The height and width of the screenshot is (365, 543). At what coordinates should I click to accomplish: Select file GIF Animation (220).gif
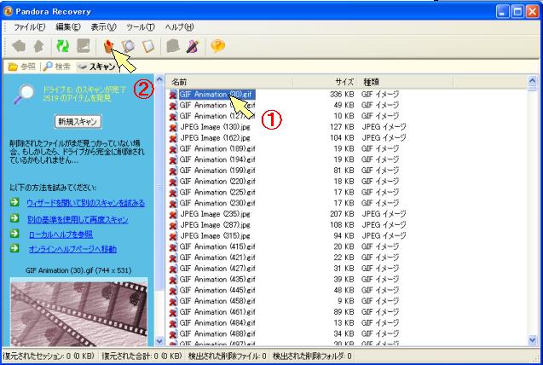coord(217,182)
